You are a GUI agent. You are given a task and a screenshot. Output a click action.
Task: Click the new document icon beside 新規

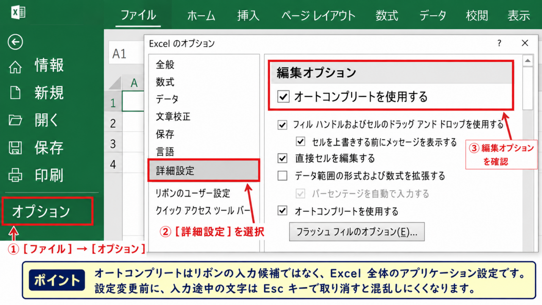tap(15, 93)
